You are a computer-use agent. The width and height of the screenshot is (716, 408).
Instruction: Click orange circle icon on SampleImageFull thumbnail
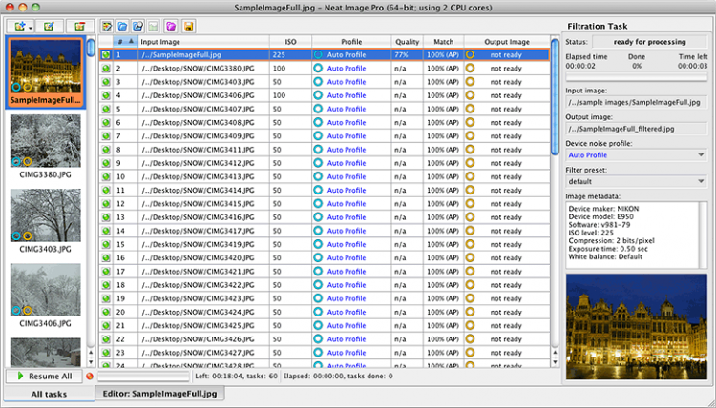point(28,87)
